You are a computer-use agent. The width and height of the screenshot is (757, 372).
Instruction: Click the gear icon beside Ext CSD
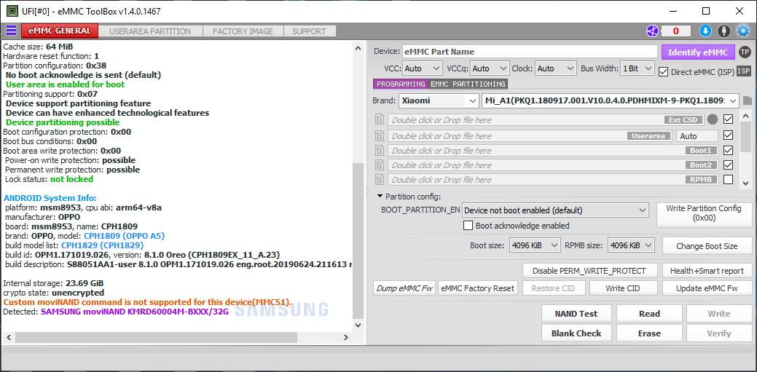[712, 120]
